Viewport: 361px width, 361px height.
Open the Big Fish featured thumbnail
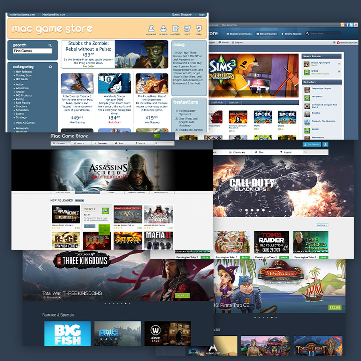[67, 333]
